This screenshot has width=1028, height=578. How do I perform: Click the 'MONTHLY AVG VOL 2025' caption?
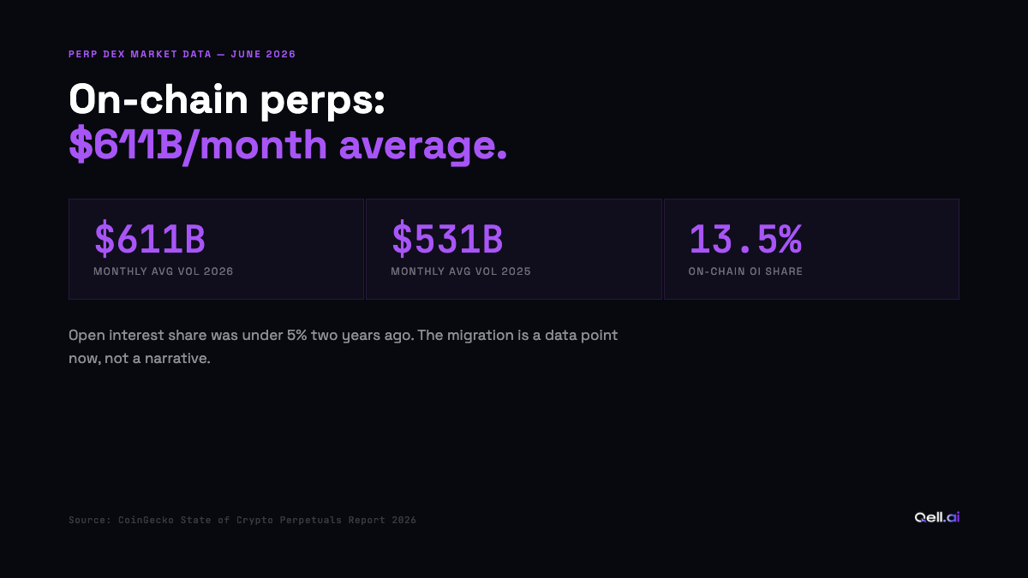pos(461,271)
